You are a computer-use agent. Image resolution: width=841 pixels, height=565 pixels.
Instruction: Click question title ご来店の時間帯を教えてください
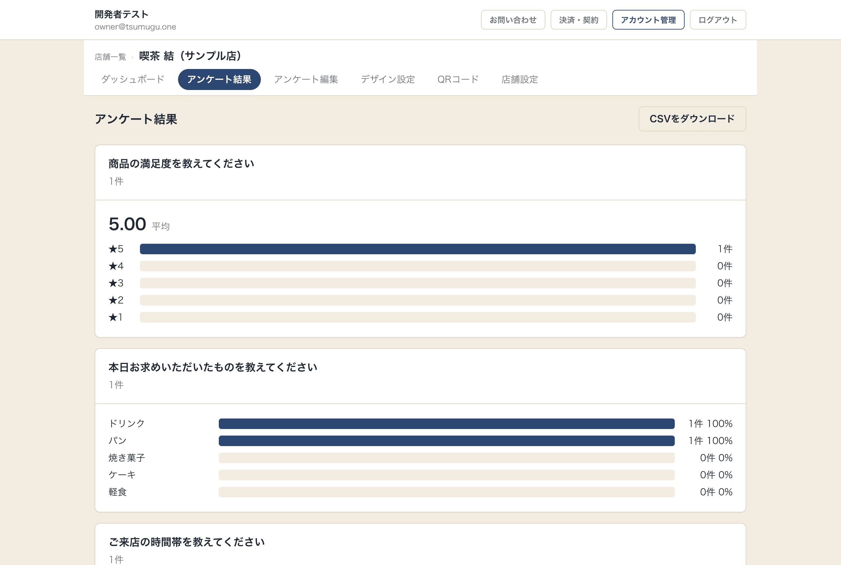coord(187,542)
